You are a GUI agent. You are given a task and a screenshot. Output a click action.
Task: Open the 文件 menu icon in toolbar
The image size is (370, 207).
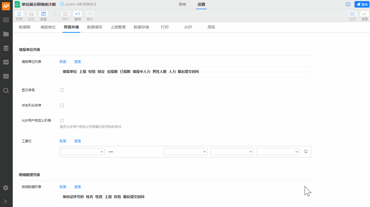(19, 14)
